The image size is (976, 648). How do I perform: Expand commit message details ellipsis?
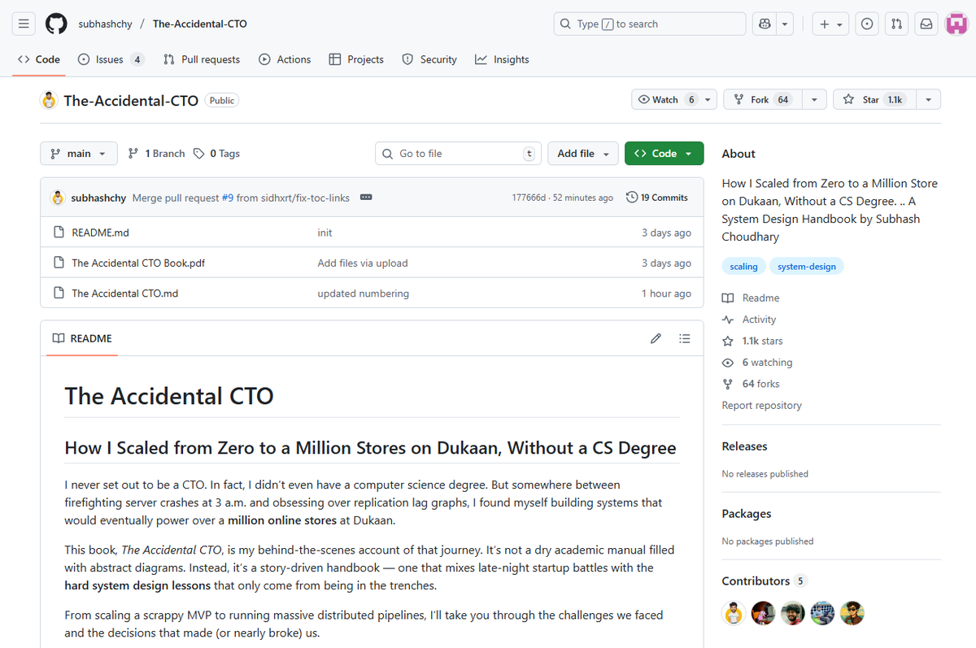pos(366,198)
